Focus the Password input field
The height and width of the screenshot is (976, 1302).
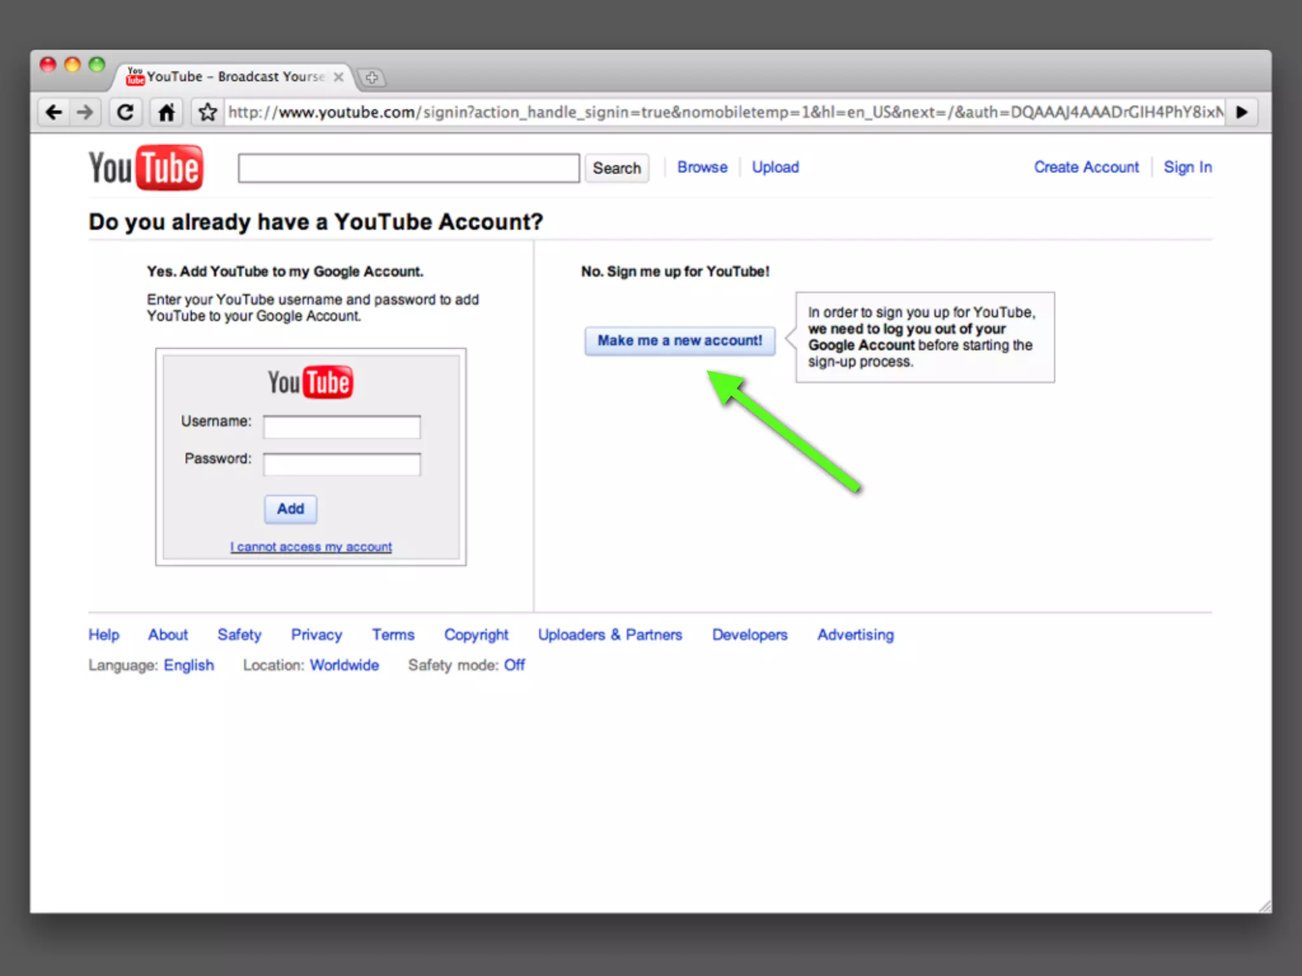tap(341, 464)
